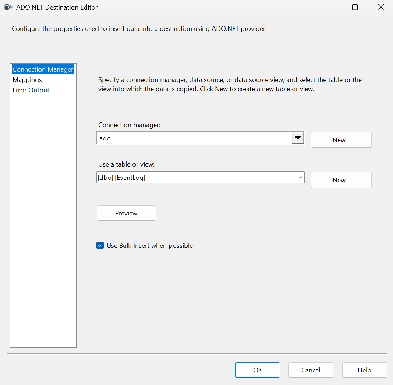
Task: Select the Error Output page
Action: point(31,90)
